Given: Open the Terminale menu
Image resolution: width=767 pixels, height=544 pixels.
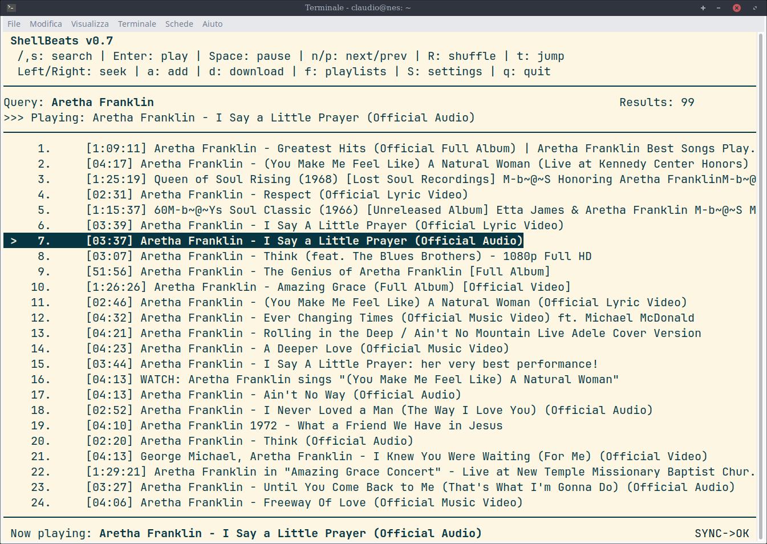Looking at the screenshot, I should point(137,24).
